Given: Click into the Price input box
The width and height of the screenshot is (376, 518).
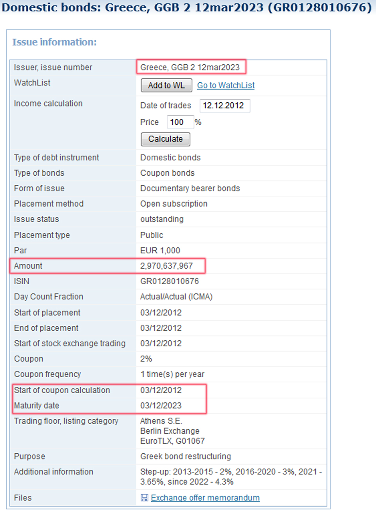Looking at the screenshot, I should pyautogui.click(x=180, y=122).
